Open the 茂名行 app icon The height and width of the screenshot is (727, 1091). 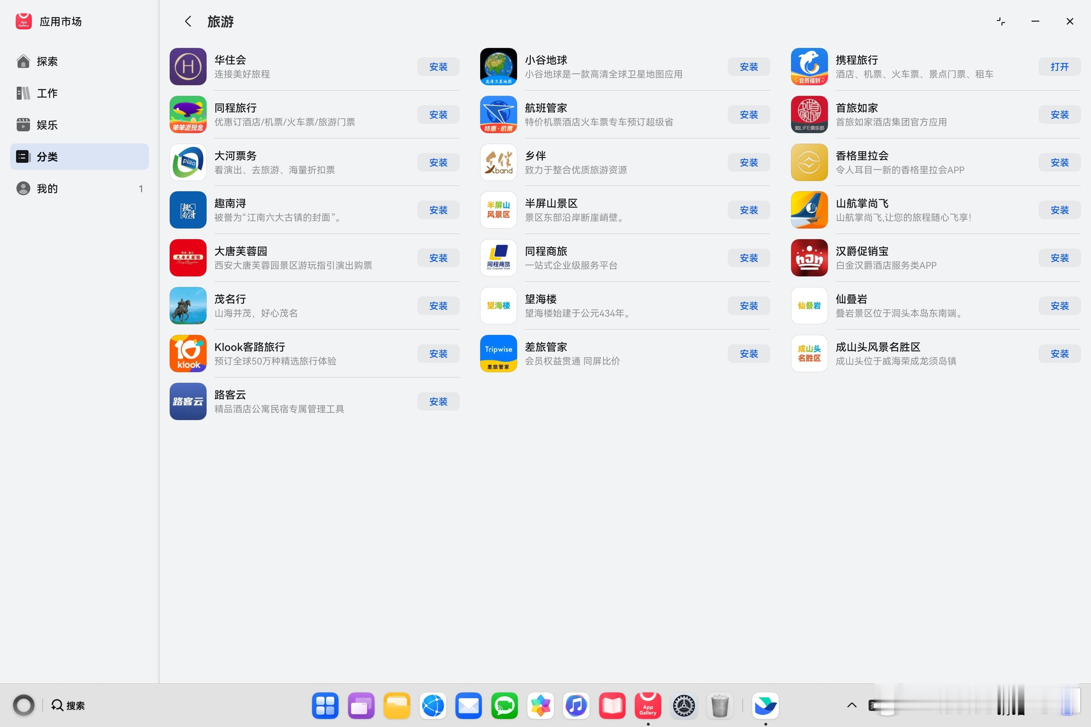[188, 305]
